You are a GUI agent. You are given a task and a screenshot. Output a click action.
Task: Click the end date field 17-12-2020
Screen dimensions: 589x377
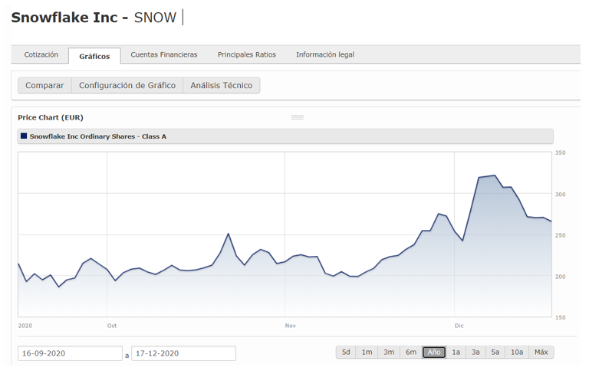[x=183, y=353]
